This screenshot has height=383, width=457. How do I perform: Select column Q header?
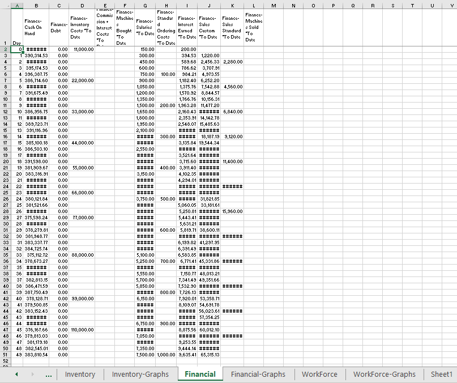coord(353,6)
